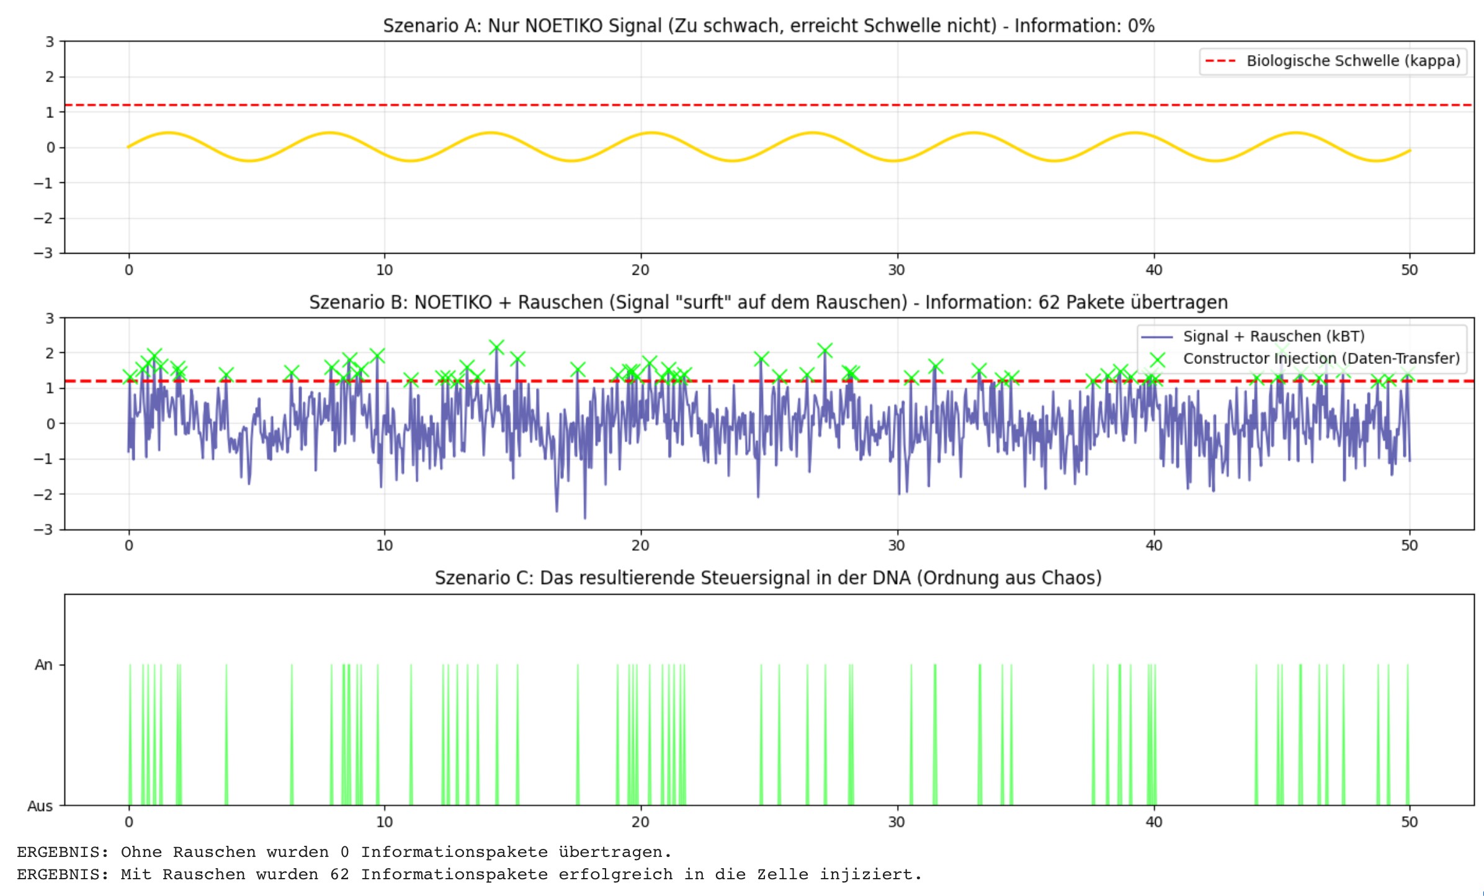This screenshot has height=896, width=1484.
Task: Click the green X legend marker
Action: (1157, 360)
